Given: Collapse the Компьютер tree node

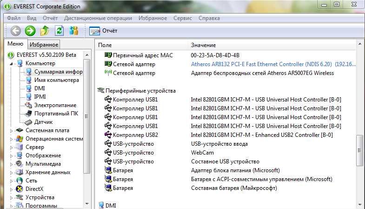Looking at the screenshot, I should coord(11,64).
